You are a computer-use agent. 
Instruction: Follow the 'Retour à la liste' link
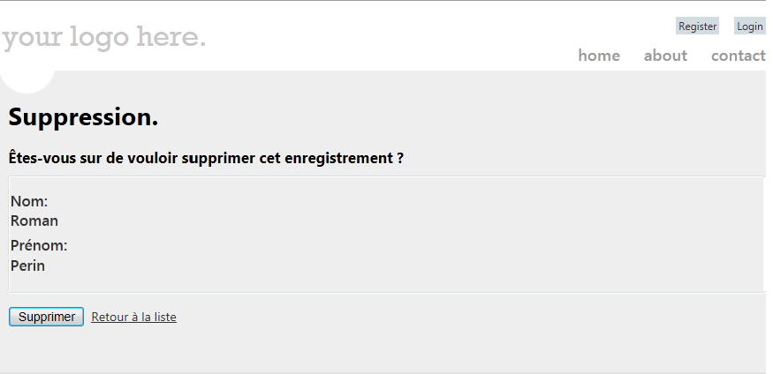[x=133, y=317]
